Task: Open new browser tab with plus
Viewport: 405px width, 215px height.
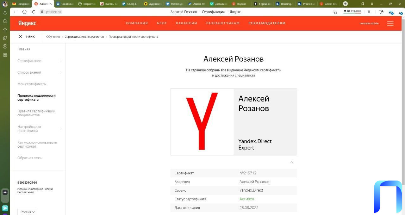Action: tap(345, 4)
